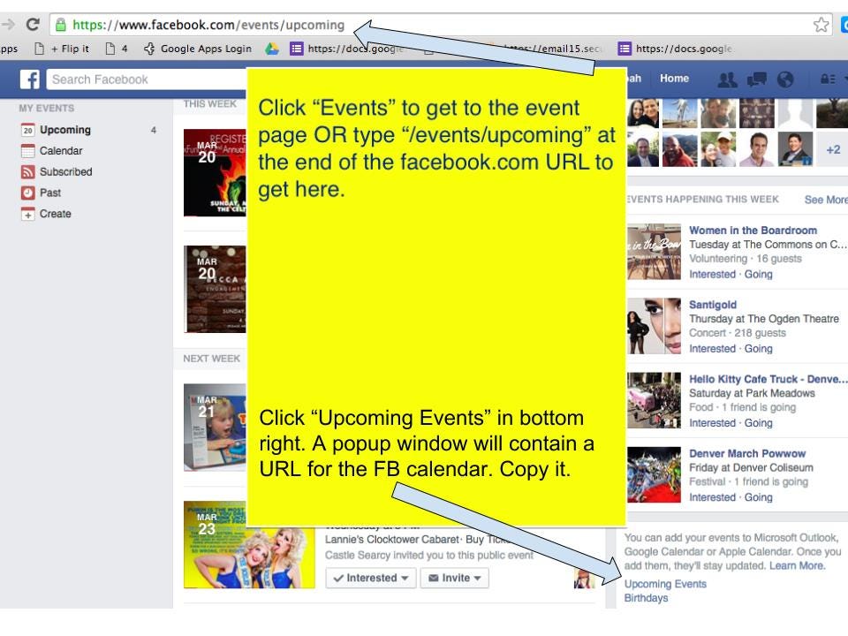Open the first docs.google bookmark

(346, 49)
